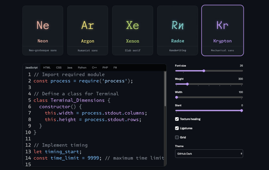Image resolution: width=269 pixels, height=170 pixels.
Task: Open the CSS code sample tab
Action: 59,68
